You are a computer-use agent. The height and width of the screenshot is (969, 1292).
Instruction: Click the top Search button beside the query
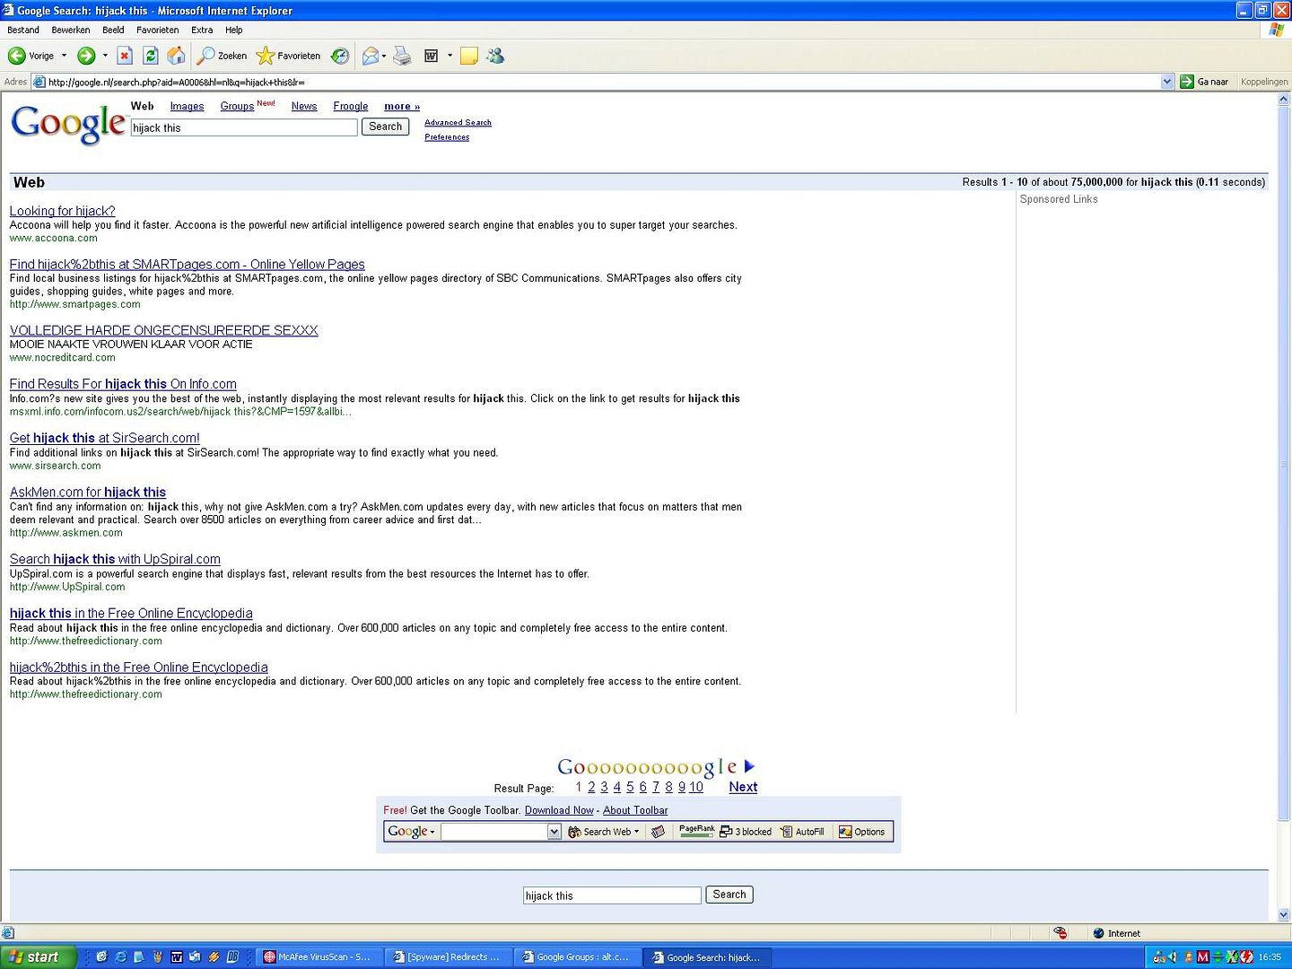(x=385, y=127)
